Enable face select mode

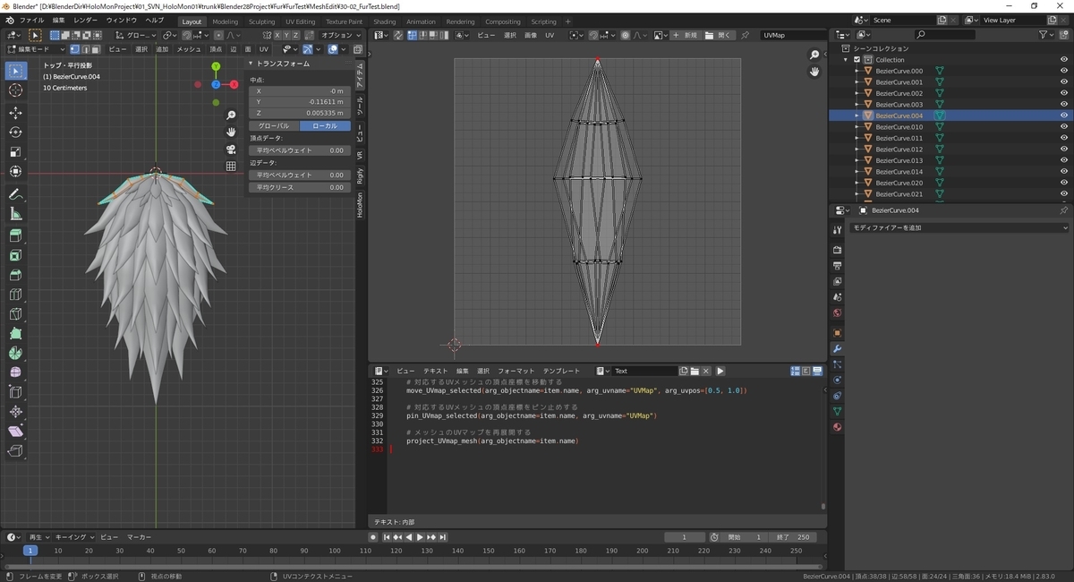click(95, 49)
